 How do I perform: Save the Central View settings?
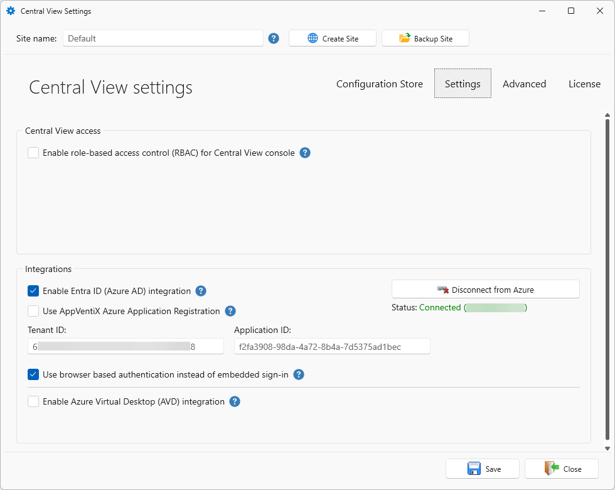tap(483, 469)
